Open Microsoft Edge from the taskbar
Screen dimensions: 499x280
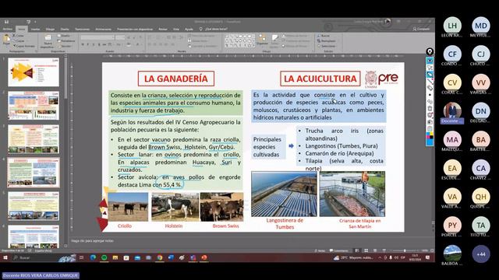(x=93, y=257)
